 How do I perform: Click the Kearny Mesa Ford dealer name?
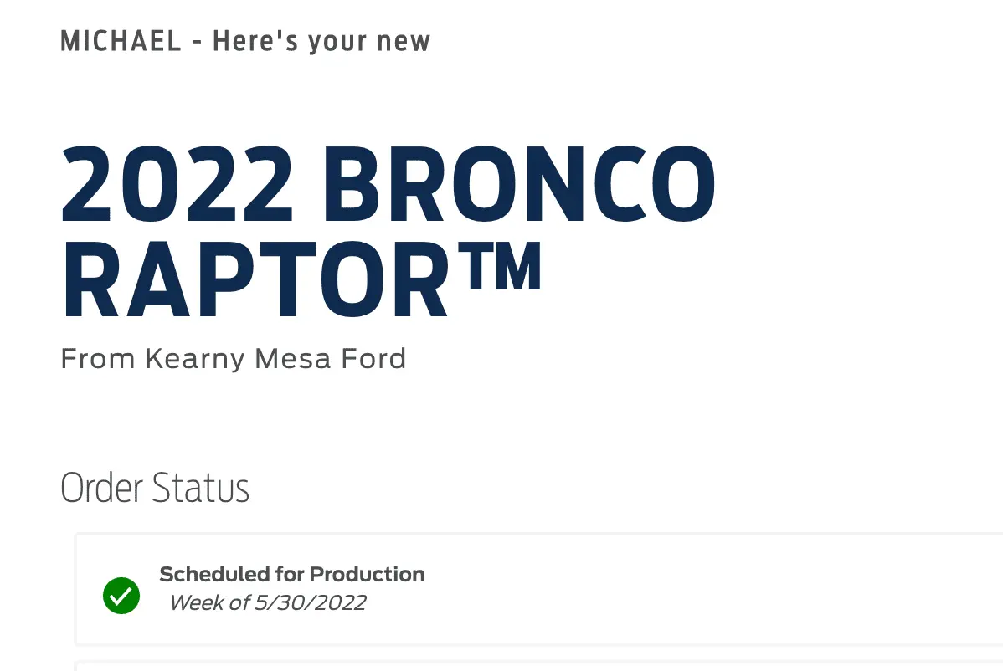[x=275, y=359]
